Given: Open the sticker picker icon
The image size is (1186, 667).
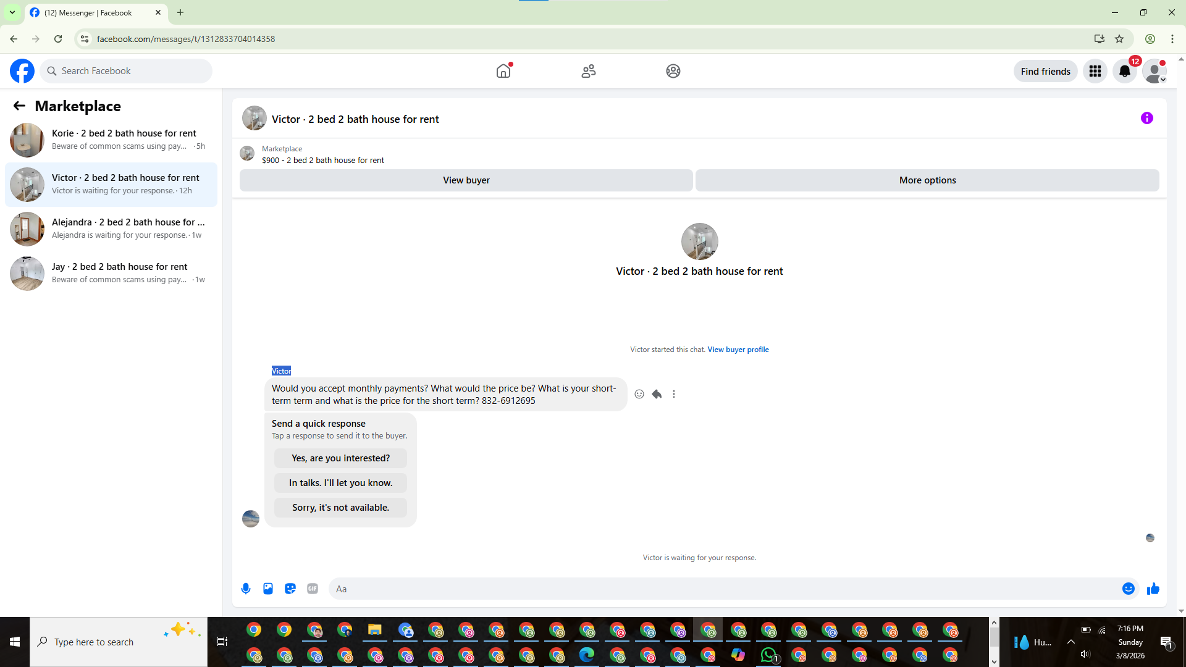Looking at the screenshot, I should tap(290, 589).
